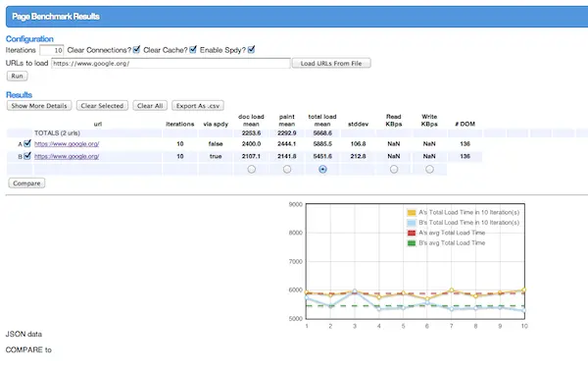Click the URLs to load text field
The image size is (588, 370).
pyautogui.click(x=171, y=63)
